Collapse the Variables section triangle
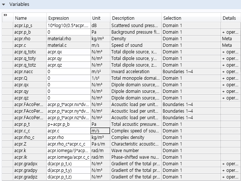 [3, 4]
